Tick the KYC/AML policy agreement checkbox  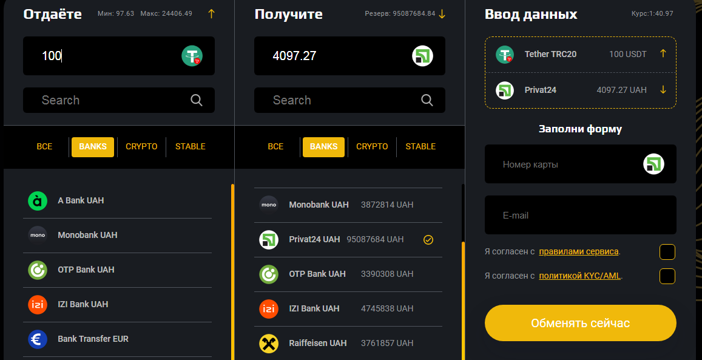[x=667, y=276]
